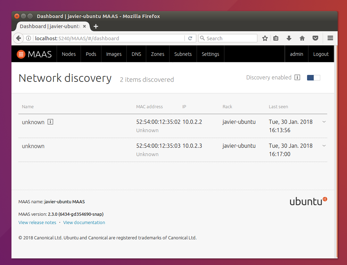Click the MAAS logo icon
Screen dimensions: 347x265
click(x=21, y=54)
